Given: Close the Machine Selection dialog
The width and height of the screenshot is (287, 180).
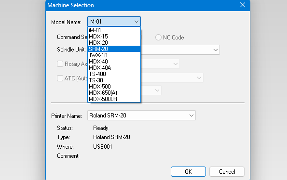Looking at the screenshot, I should coord(243,5).
